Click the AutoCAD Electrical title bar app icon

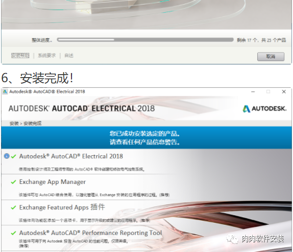coord(5,92)
